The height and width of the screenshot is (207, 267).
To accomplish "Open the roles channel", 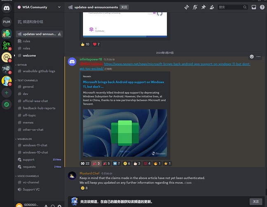I will 39,48.
